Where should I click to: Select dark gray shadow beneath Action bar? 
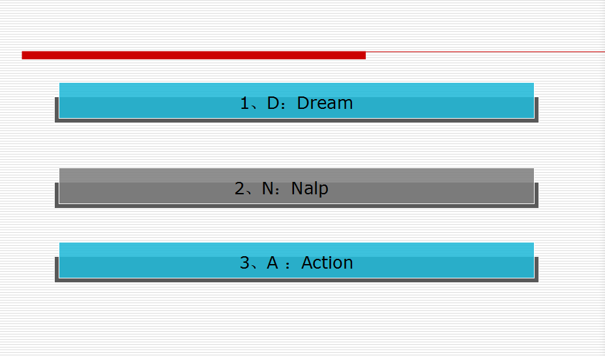[x=297, y=280]
